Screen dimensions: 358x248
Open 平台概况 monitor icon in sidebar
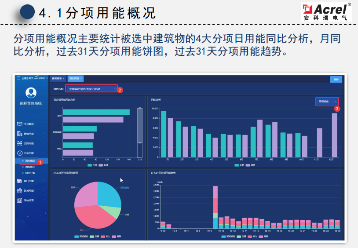tap(20, 124)
